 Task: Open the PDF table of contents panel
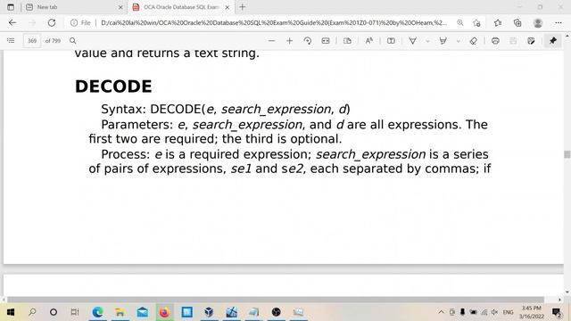coord(11,41)
